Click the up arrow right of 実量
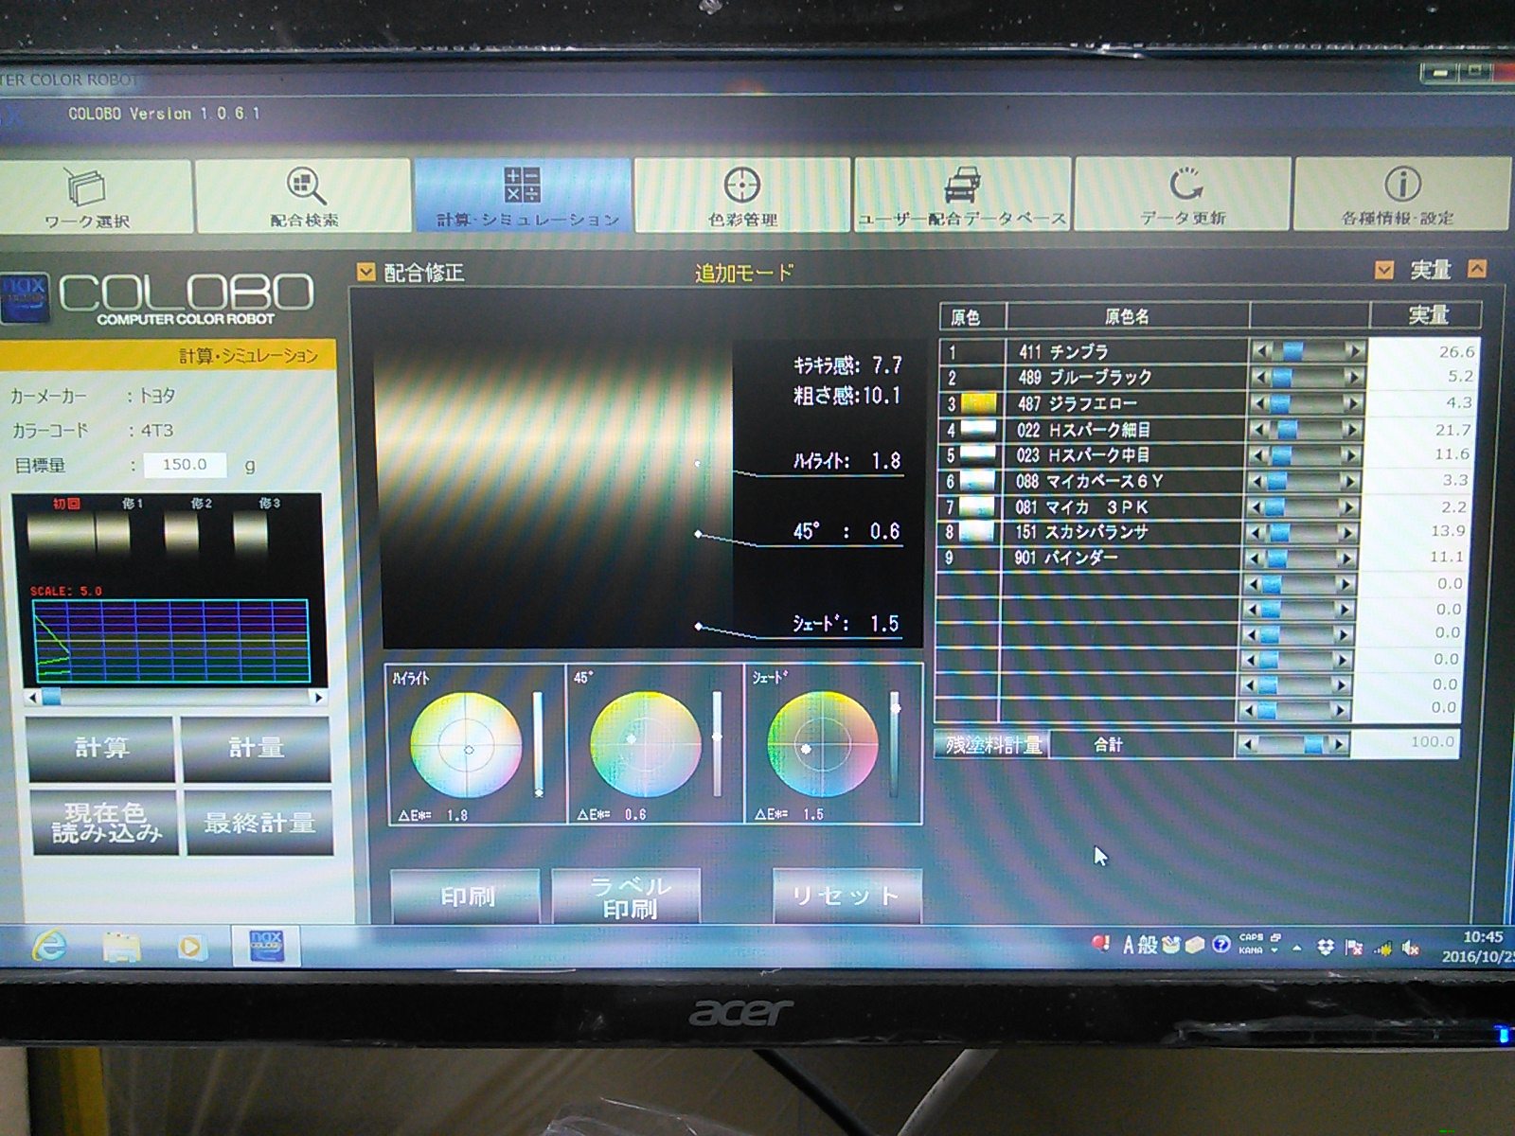Screen dimensions: 1515x1136 (1476, 269)
